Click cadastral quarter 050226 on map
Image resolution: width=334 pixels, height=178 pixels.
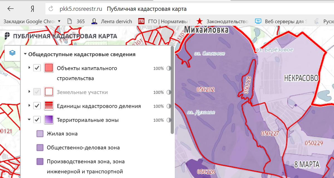click(x=206, y=172)
